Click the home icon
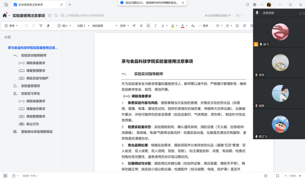This screenshot has height=178, width=305. (x=5, y=15)
